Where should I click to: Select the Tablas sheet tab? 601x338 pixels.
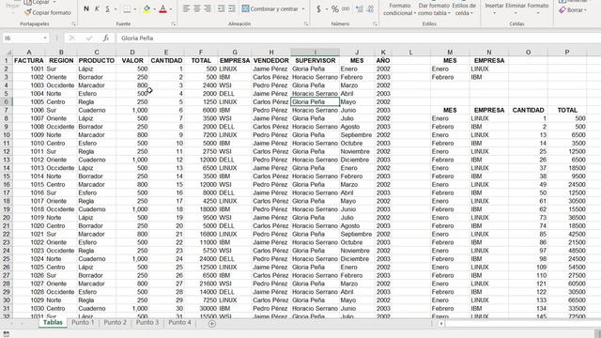coord(53,322)
